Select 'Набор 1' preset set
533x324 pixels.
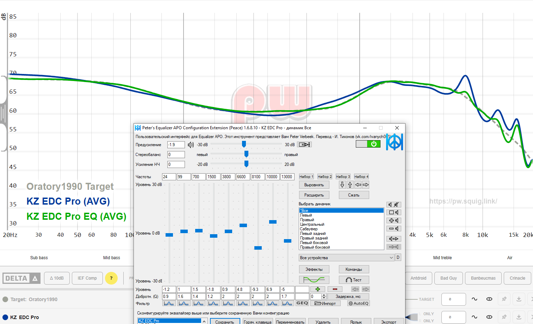click(306, 176)
